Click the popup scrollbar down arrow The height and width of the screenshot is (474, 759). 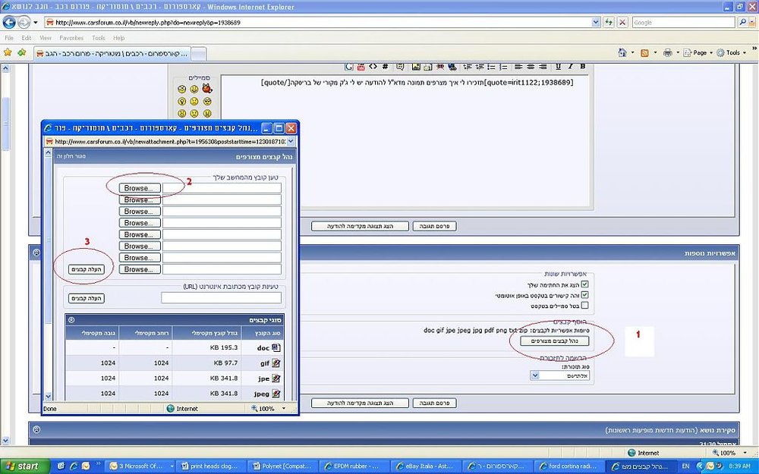(x=48, y=396)
